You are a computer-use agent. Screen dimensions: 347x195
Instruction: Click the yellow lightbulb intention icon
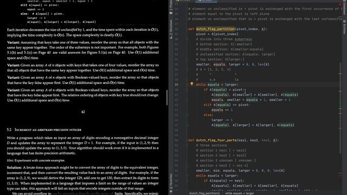coord(191,84)
